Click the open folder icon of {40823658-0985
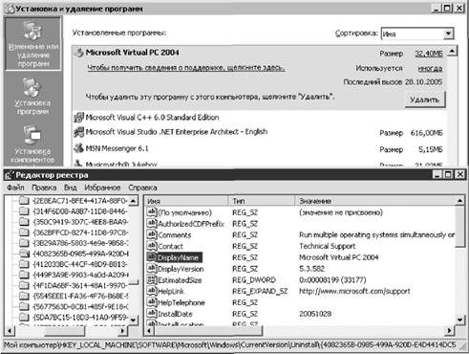The width and height of the screenshot is (469, 354). point(24,254)
